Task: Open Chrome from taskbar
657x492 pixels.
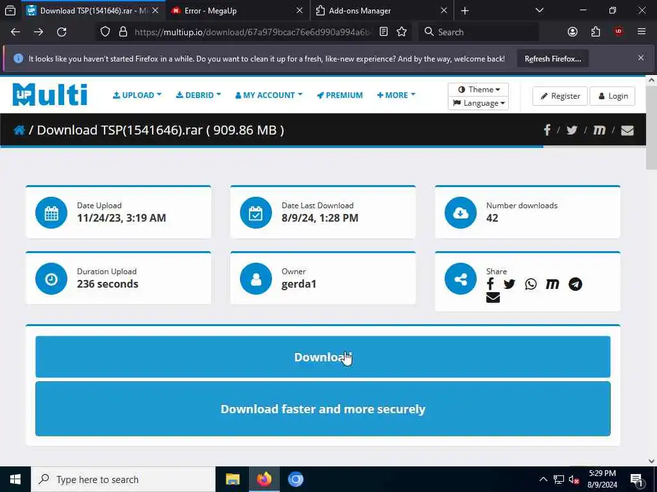Action: point(295,479)
